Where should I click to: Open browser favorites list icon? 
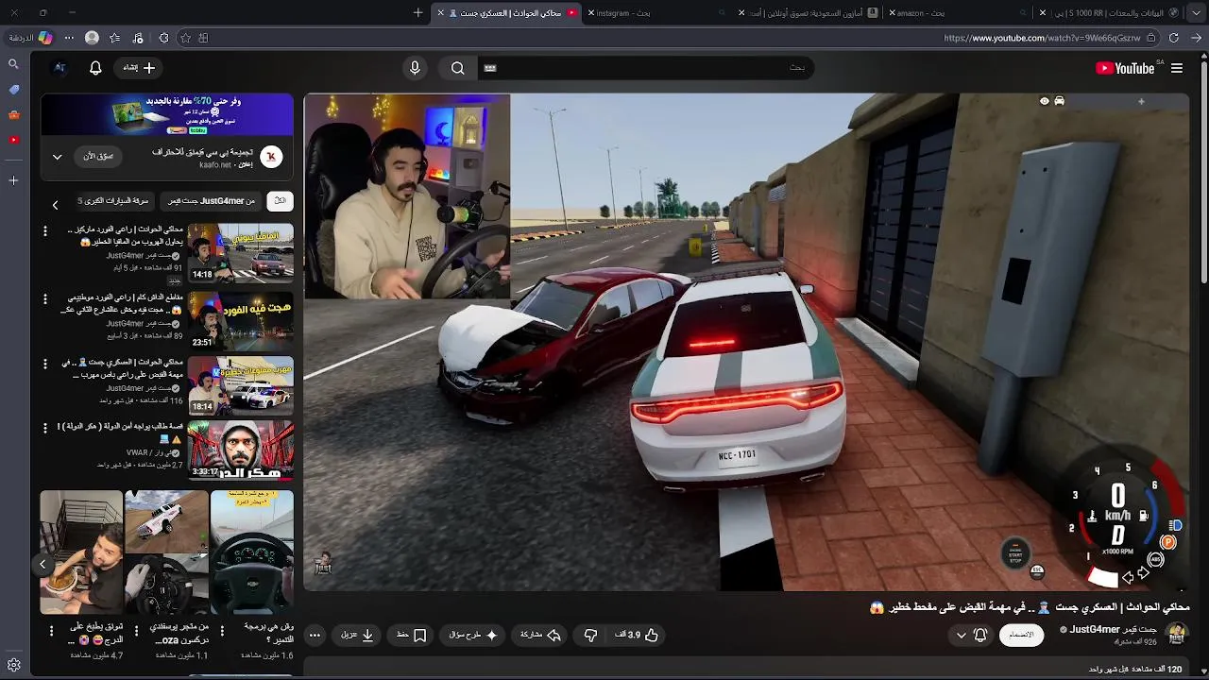tap(114, 38)
